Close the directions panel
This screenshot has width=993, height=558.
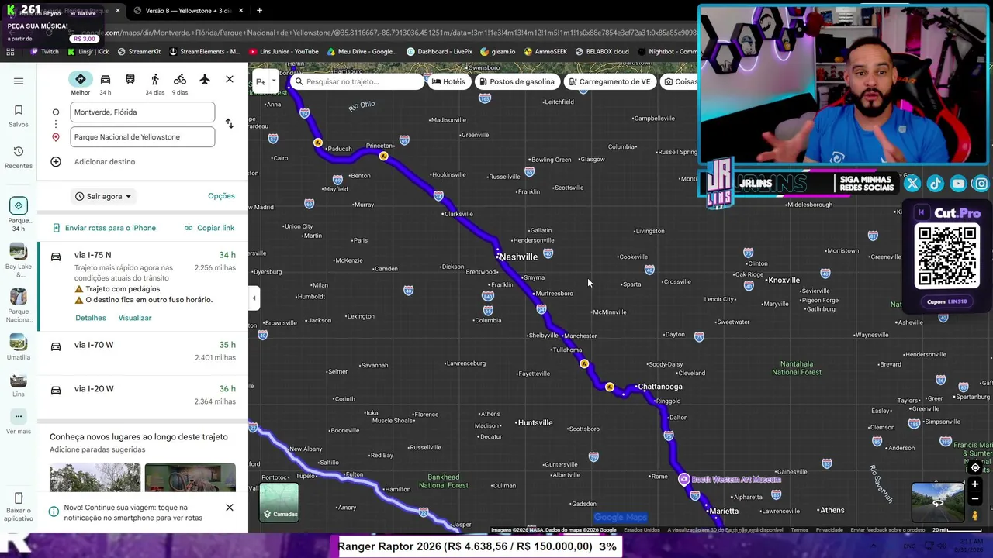pos(230,79)
